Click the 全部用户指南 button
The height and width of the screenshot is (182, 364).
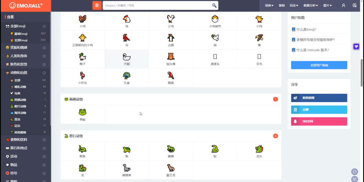click(x=319, y=65)
